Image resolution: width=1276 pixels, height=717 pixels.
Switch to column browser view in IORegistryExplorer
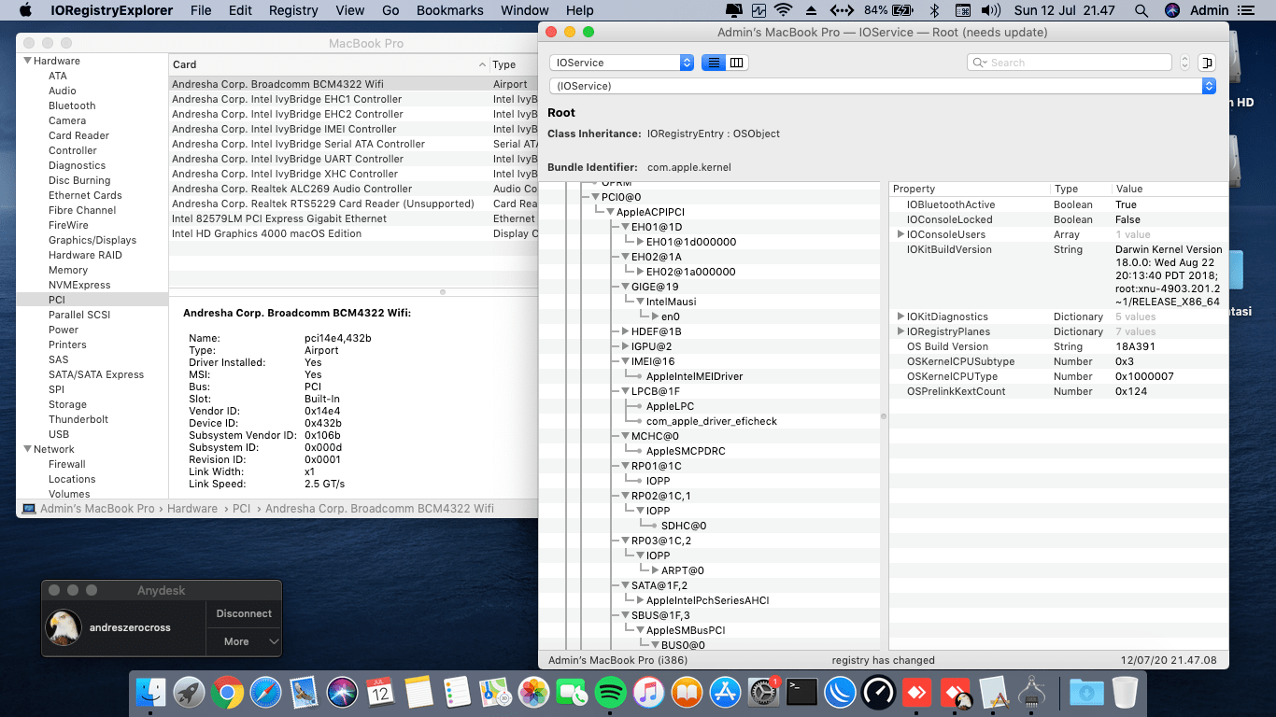[737, 63]
